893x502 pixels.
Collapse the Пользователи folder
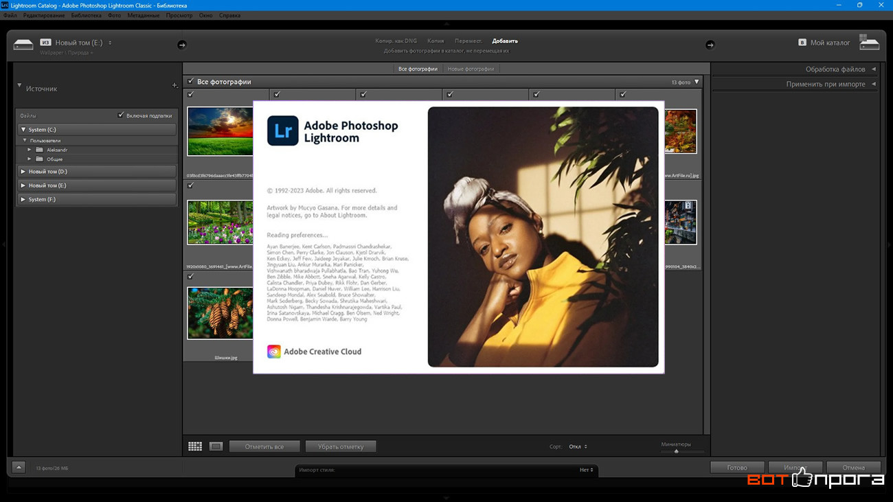[x=25, y=141]
